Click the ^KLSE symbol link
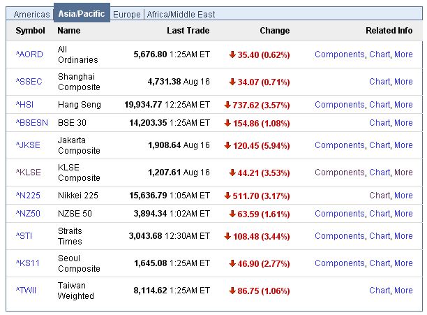This screenshot has width=427, height=315. (x=28, y=173)
